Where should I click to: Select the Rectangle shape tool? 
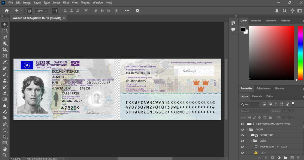point(5,143)
